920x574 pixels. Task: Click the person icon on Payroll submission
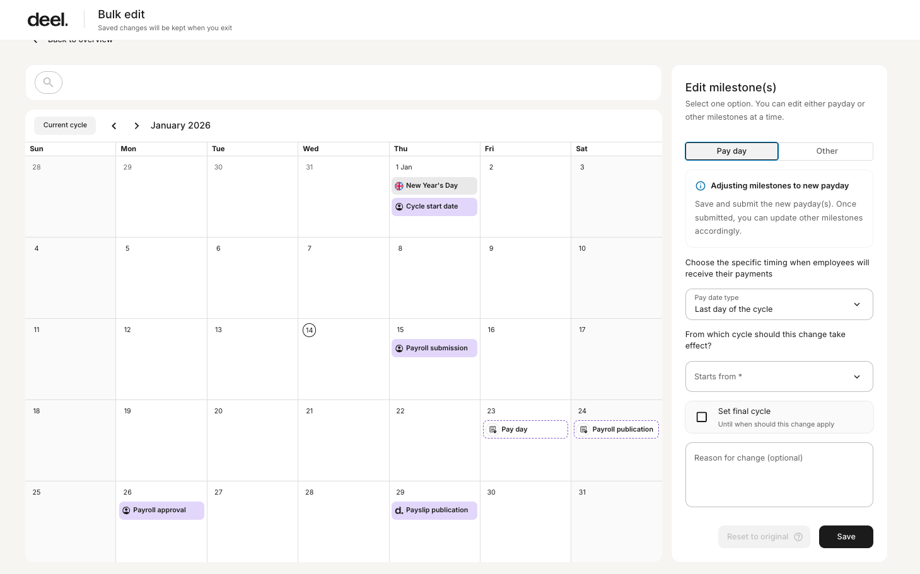click(x=399, y=348)
